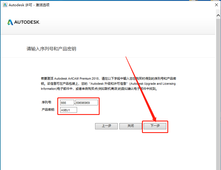221x170 pixels.
Task: Click the Autodesk triangle logo in the header
Action: [x=10, y=22]
